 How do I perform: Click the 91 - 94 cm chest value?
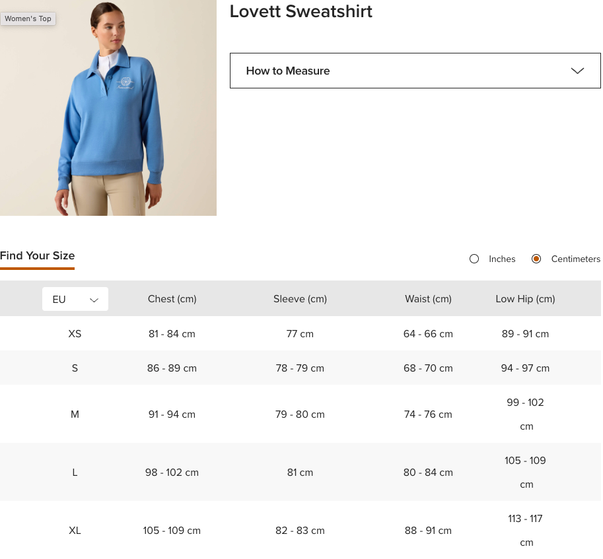pos(172,414)
